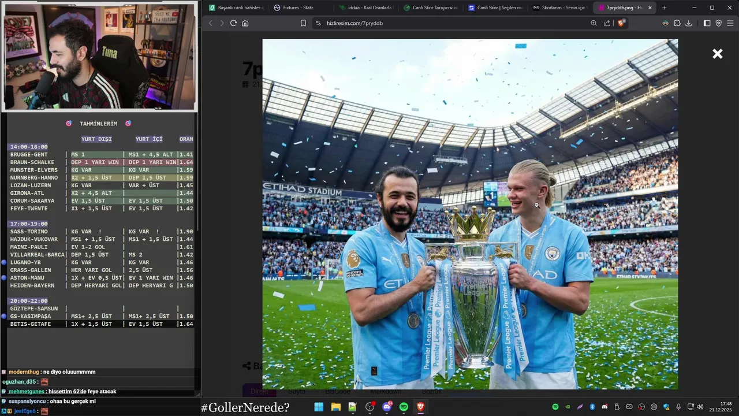739x416 pixels.
Task: Open the Spotify system tray icon
Action: (x=555, y=407)
